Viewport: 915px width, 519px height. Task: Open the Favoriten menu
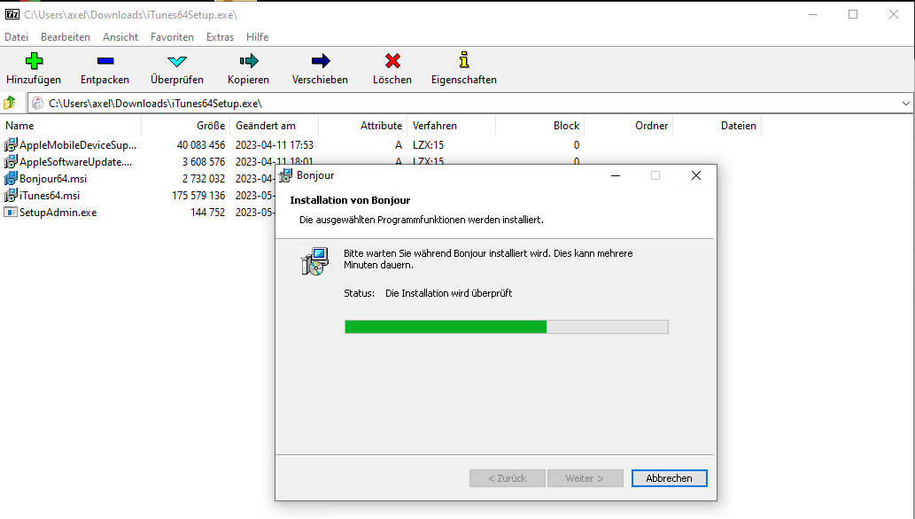[172, 37]
